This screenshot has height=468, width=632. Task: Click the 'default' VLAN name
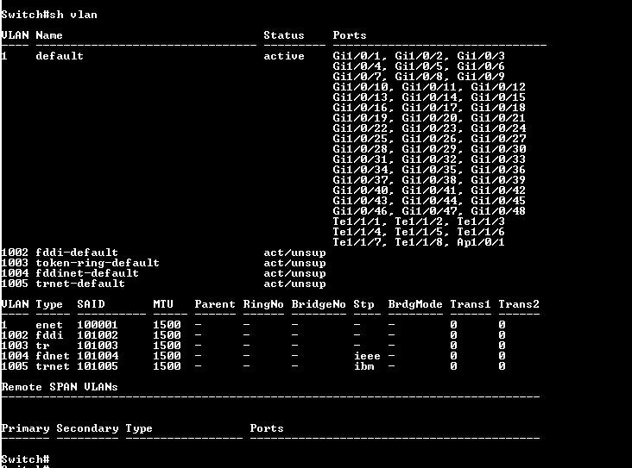(60, 56)
